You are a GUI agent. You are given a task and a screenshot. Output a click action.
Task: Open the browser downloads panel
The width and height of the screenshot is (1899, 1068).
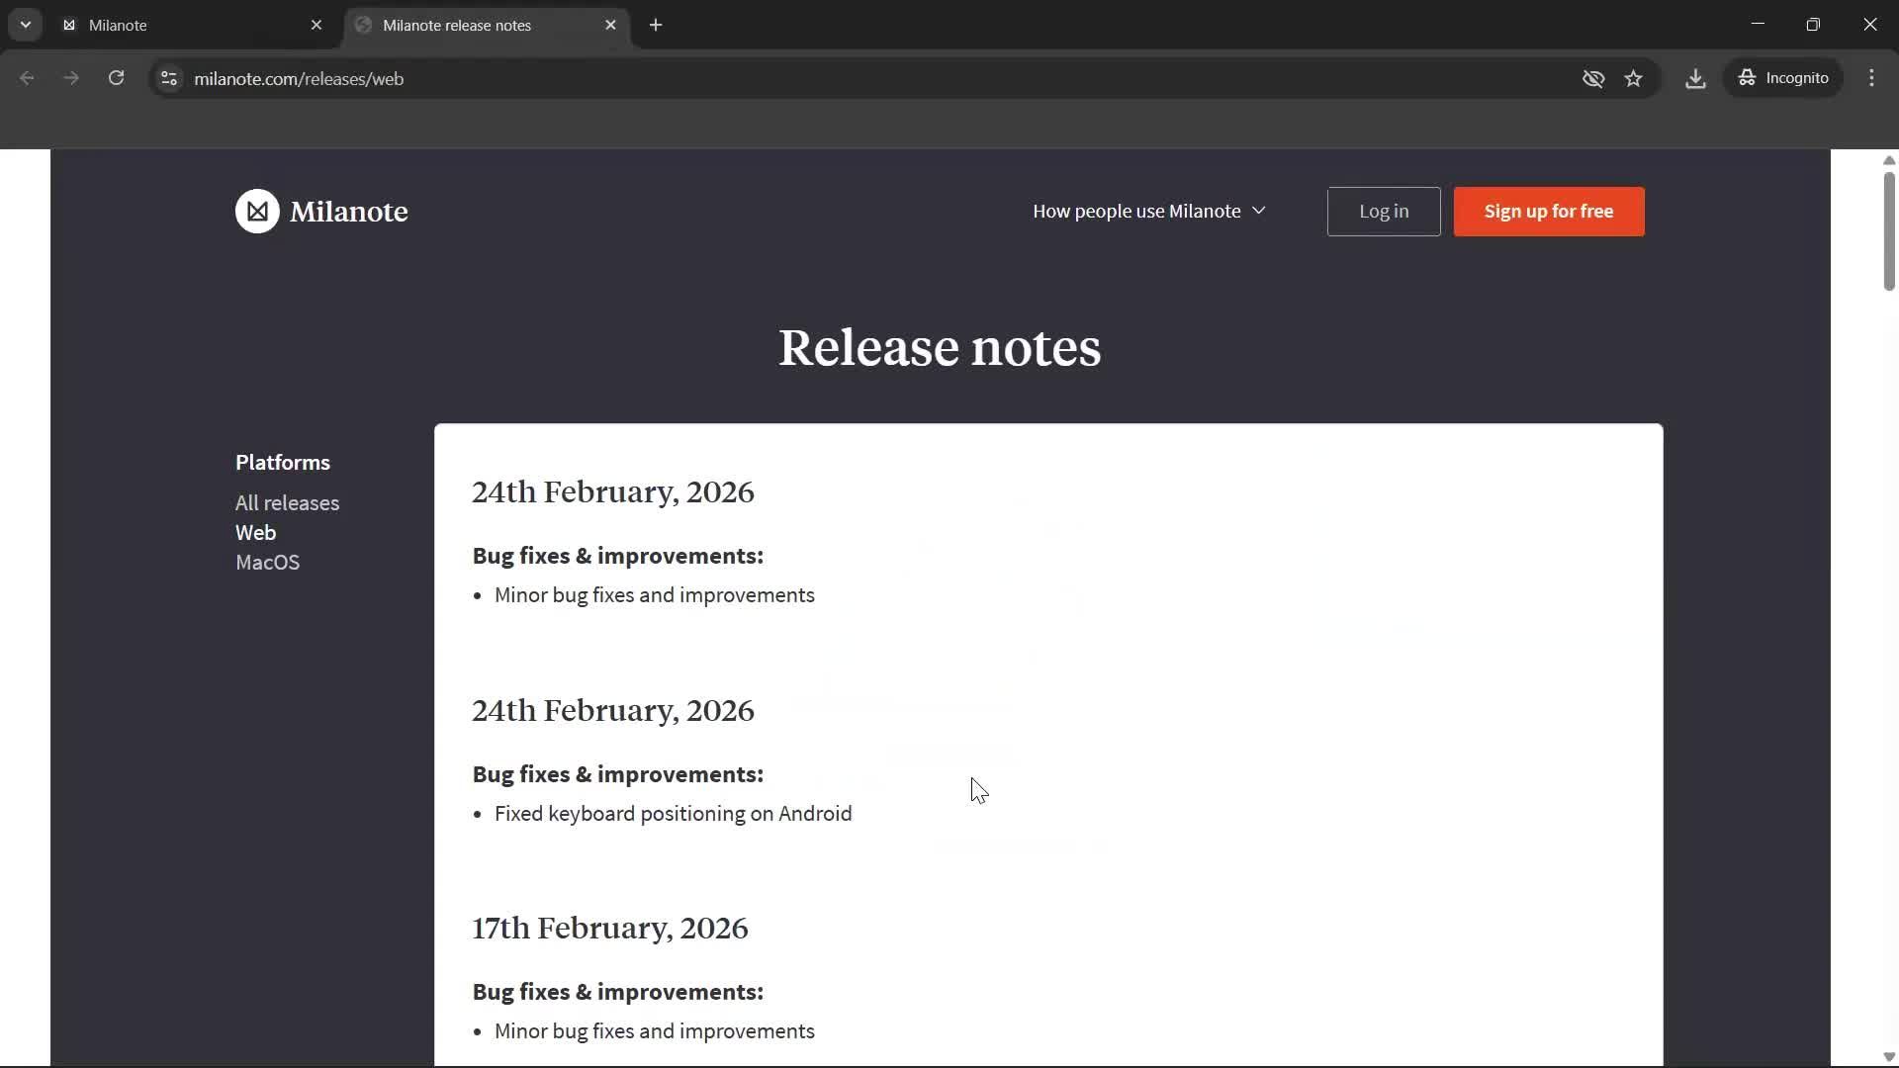click(1695, 78)
